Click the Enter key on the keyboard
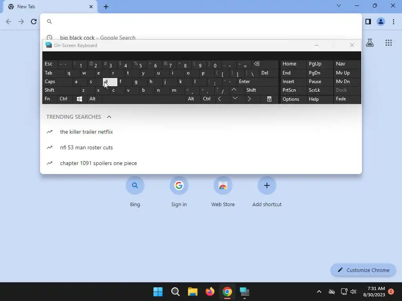 click(x=258, y=82)
